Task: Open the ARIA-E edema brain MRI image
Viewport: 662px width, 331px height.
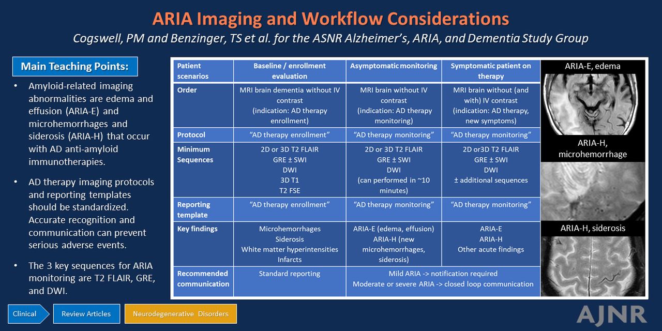Action: click(x=593, y=104)
